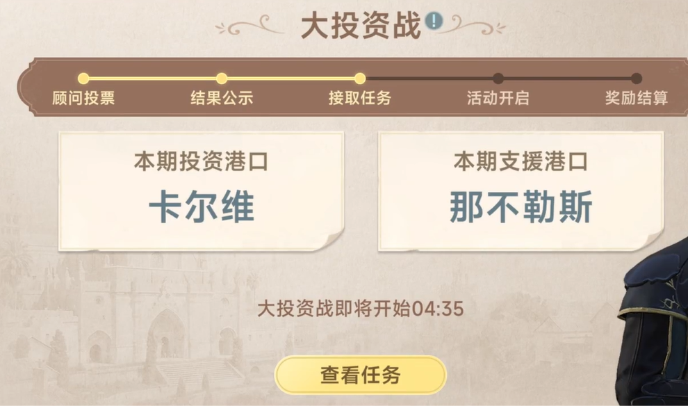Go to the 奖励结算 step label
Screen dimensions: 688x406
click(x=637, y=98)
